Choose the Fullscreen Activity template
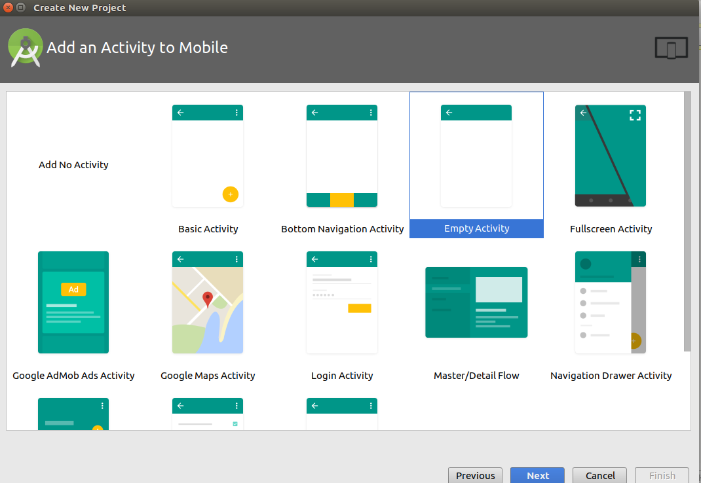This screenshot has width=701, height=483. click(610, 156)
